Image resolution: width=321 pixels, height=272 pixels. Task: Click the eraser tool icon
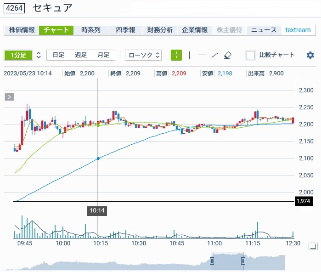pos(228,55)
